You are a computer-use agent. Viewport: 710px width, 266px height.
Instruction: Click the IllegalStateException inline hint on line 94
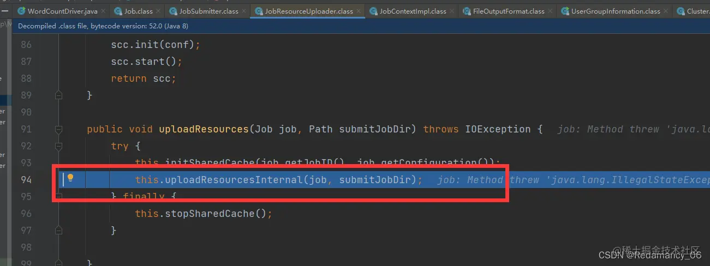pos(574,180)
